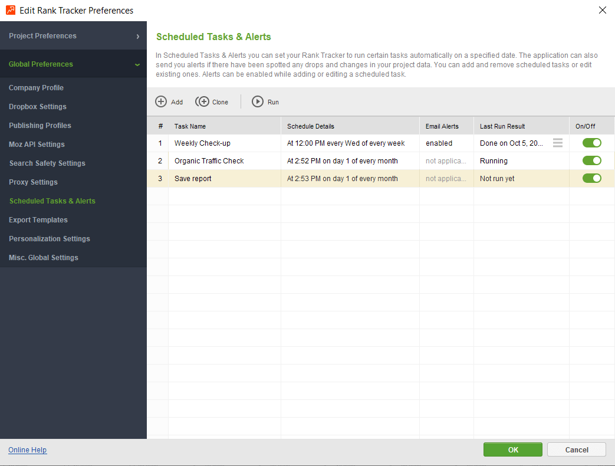Toggle off the Weekly Check-up task

coord(591,143)
